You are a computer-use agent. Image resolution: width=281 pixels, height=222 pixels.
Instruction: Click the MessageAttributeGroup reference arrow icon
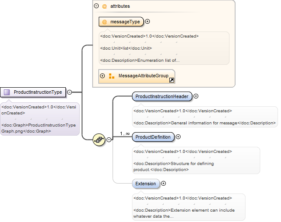click(171, 80)
